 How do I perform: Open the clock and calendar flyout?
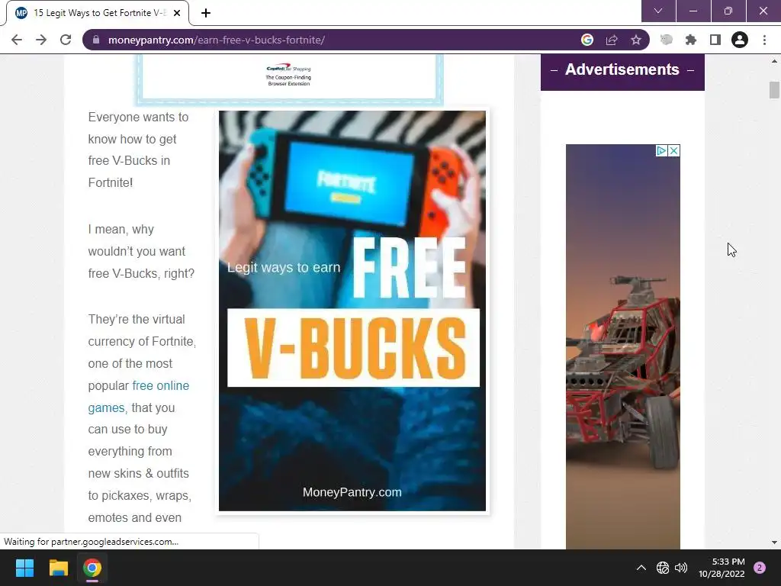point(722,568)
